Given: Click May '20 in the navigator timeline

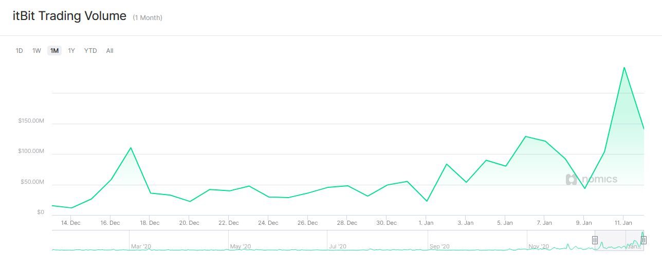Looking at the screenshot, I should tap(240, 247).
